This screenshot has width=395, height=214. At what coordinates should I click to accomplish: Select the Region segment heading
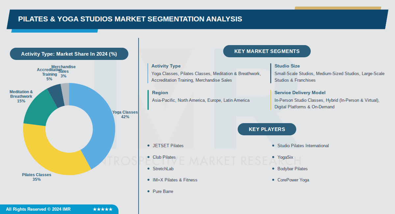[x=160, y=93]
